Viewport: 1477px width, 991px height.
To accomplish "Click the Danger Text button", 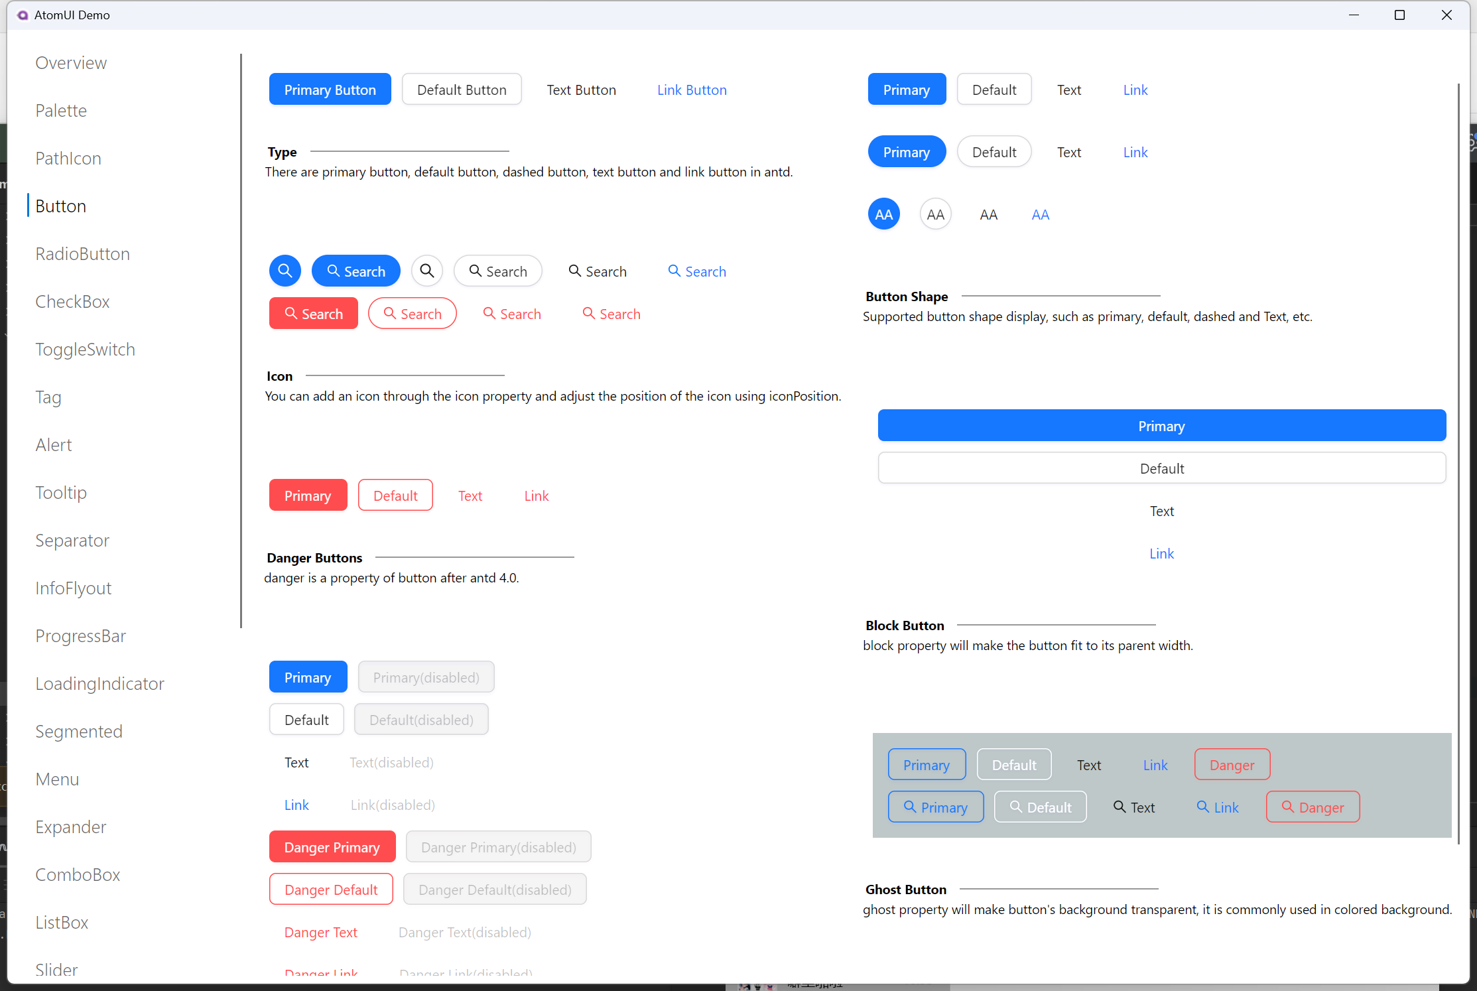I will click(321, 931).
